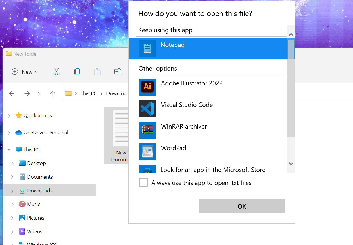Viewport: 353px width, 245px height.
Task: Select the WinRAR archiver label
Action: tap(184, 126)
